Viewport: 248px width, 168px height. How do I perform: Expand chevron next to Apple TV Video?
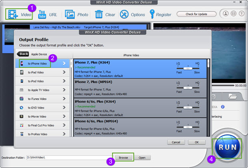(64, 90)
